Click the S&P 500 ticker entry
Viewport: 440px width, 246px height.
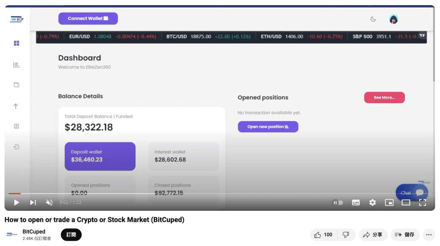pos(385,37)
